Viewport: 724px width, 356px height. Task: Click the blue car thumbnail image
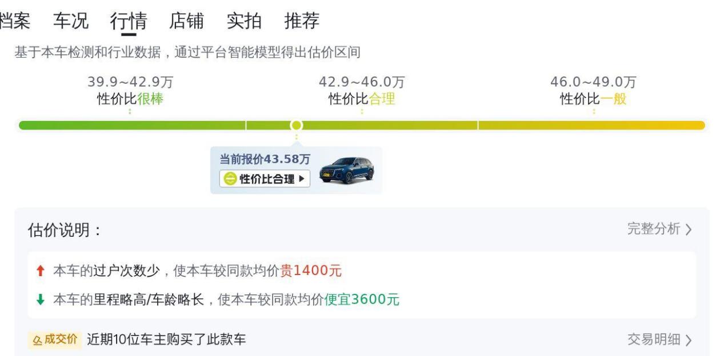(x=347, y=170)
